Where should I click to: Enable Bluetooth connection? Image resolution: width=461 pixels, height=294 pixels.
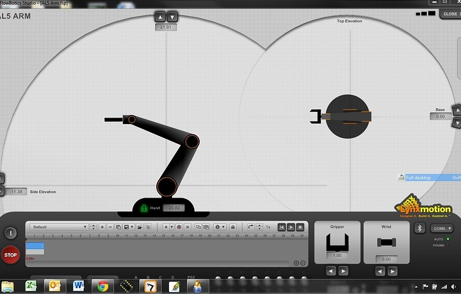[420, 228]
